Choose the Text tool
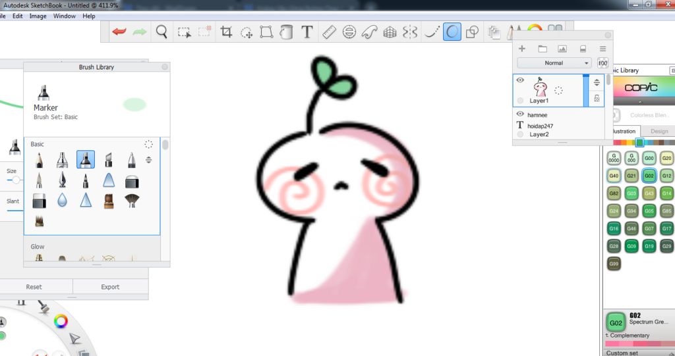675x356 pixels. tap(307, 32)
